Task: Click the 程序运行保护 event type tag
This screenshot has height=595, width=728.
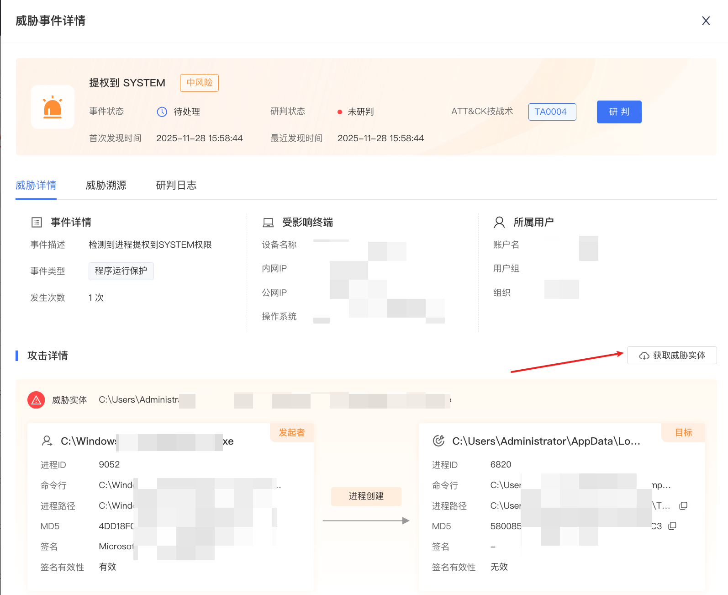Action: 121,271
